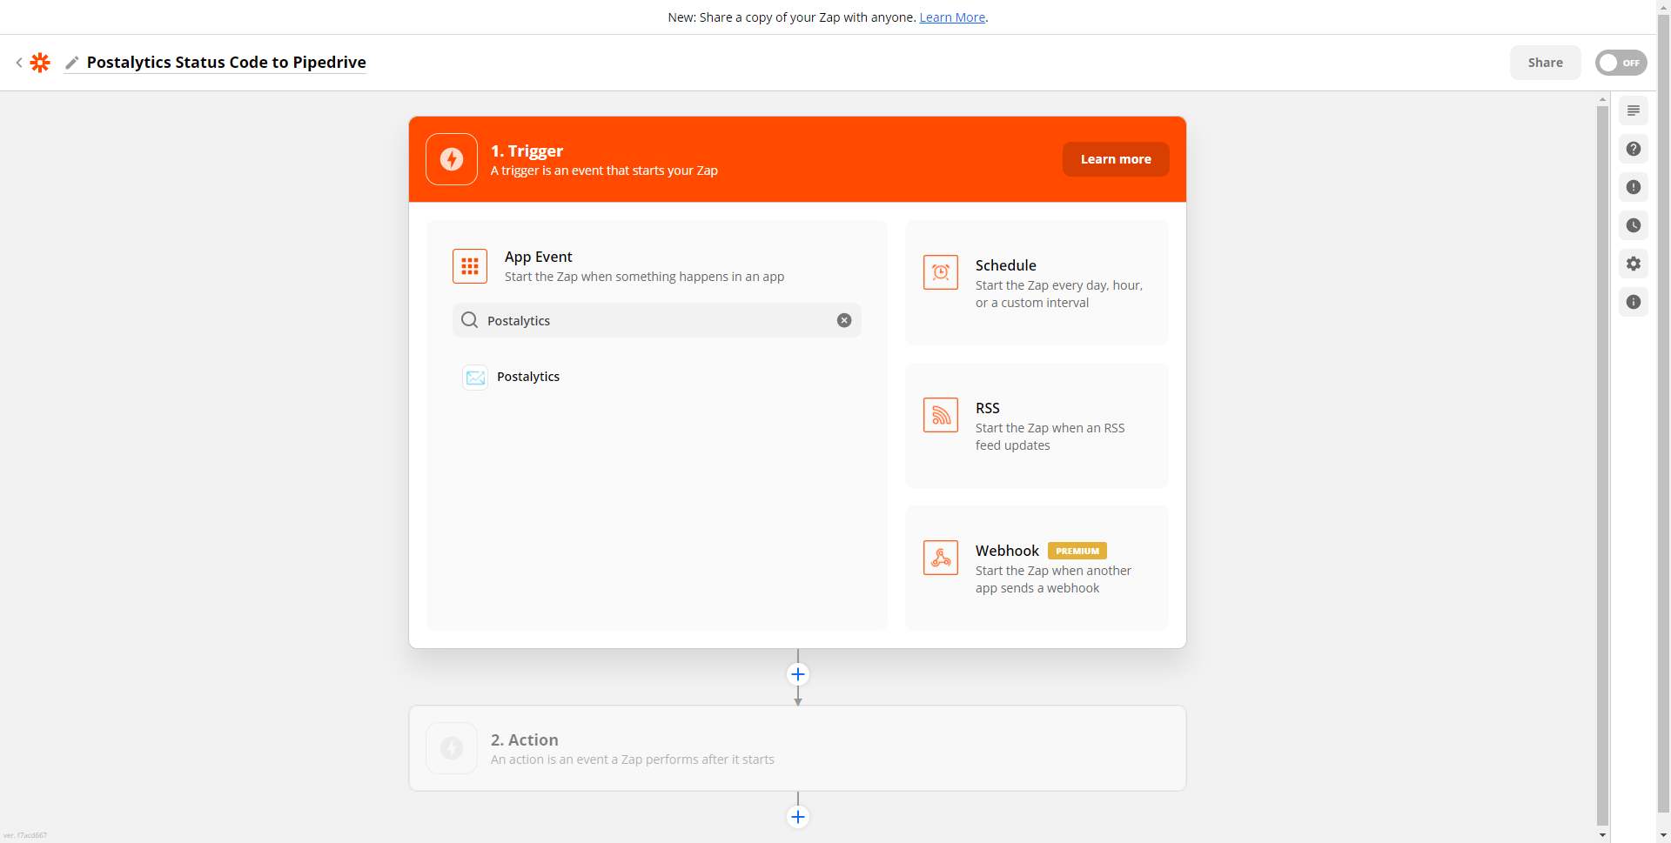Toggle the Zap from OFF to ON
This screenshot has height=843, width=1671.
1621,63
